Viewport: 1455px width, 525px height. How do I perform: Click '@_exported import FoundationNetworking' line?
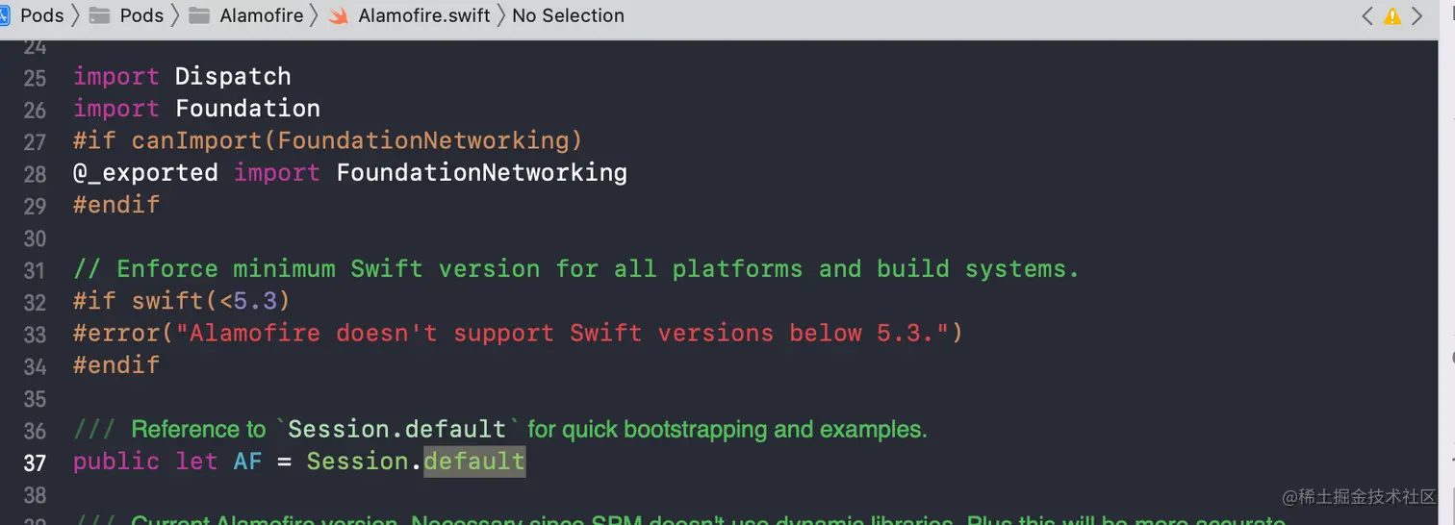[350, 172]
